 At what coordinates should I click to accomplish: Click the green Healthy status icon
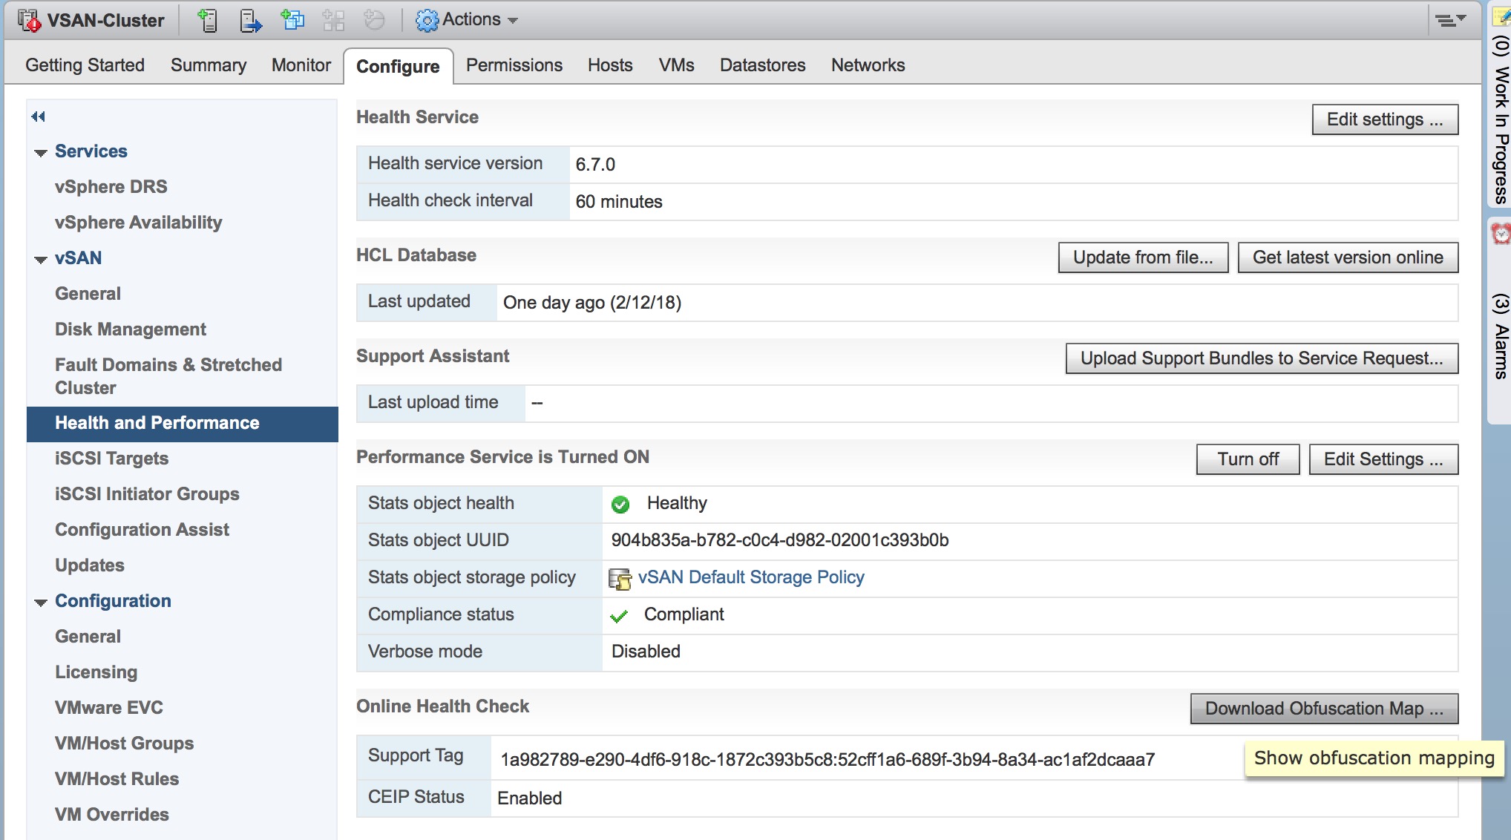[620, 505]
